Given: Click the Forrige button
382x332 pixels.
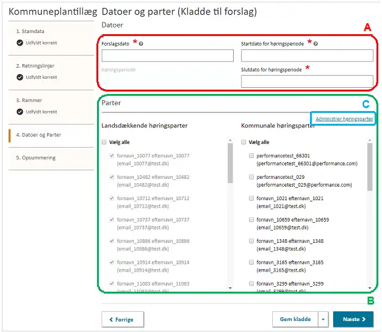Looking at the screenshot, I should (122, 319).
